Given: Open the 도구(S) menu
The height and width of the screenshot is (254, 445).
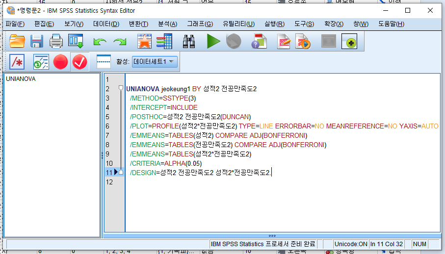Looking at the screenshot, I should (304, 24).
